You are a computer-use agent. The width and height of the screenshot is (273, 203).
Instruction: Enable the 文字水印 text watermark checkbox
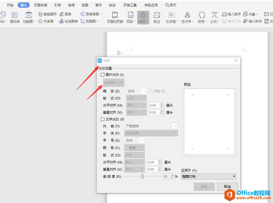pyautogui.click(x=103, y=119)
